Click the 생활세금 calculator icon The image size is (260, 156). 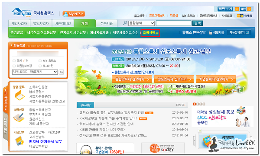pos(211,32)
